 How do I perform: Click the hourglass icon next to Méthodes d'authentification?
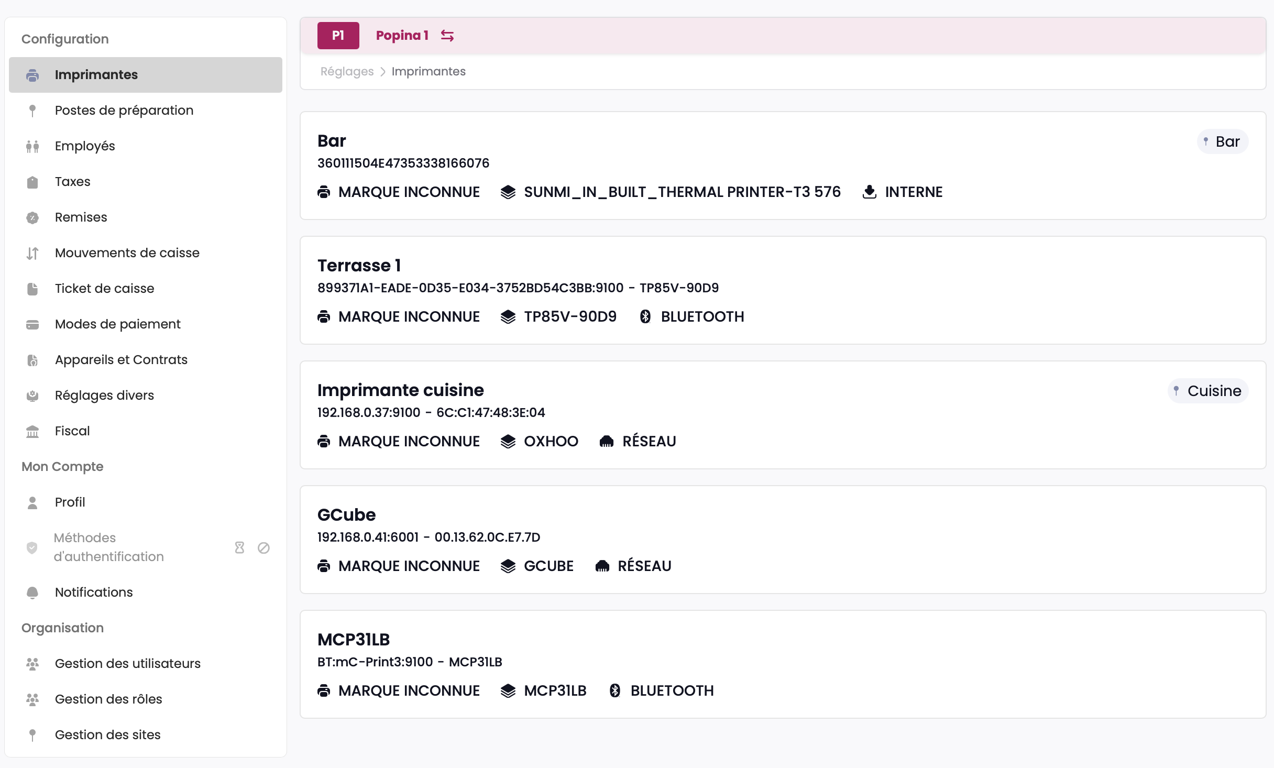[239, 547]
